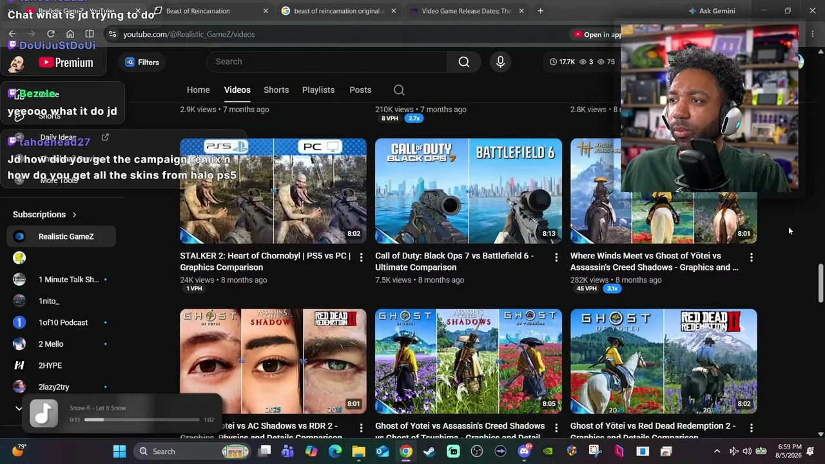Open Ghost of Yotei vs Red Dead Redemption thumbnail

click(664, 361)
